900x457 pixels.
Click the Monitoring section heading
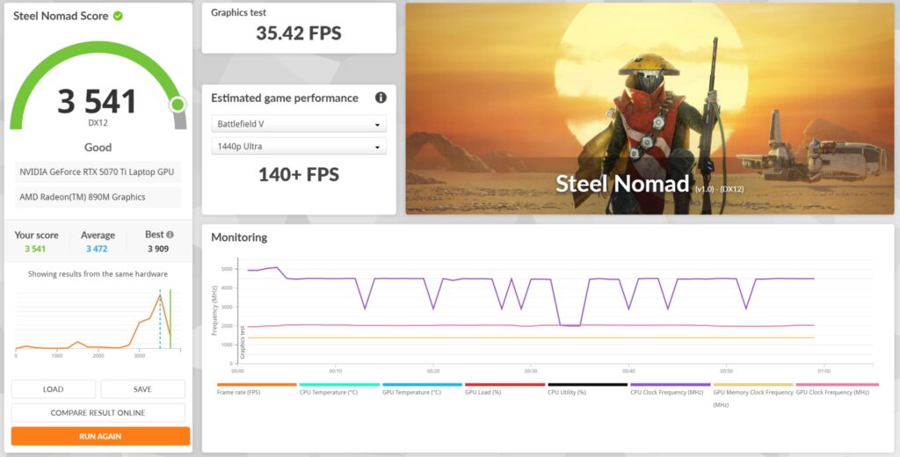pyautogui.click(x=239, y=237)
